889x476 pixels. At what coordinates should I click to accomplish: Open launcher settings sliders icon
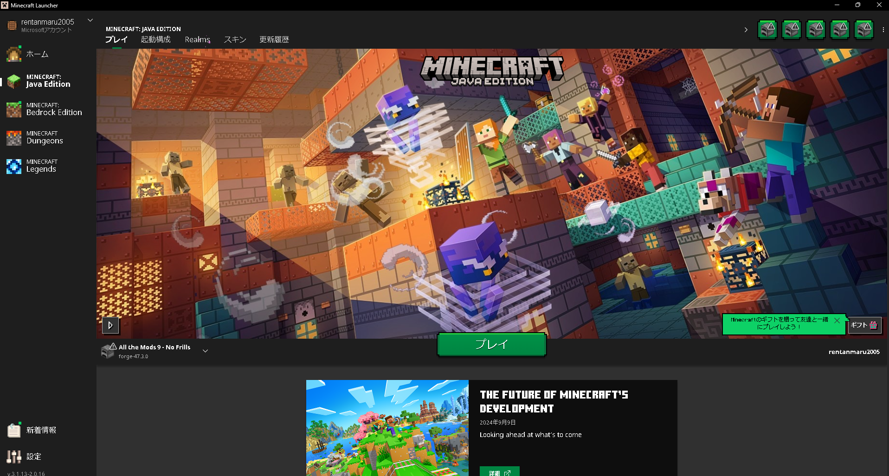[x=14, y=457]
